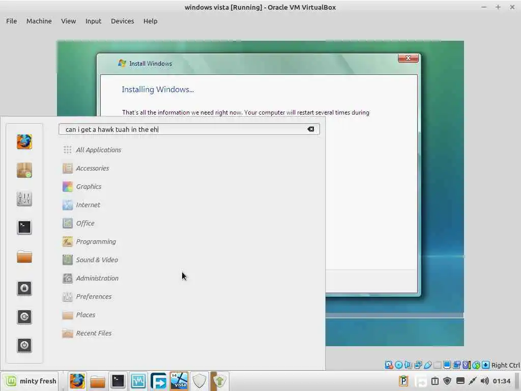521x391 pixels.
Task: Click the Logout icon in the menu sidebar
Action: [24, 317]
